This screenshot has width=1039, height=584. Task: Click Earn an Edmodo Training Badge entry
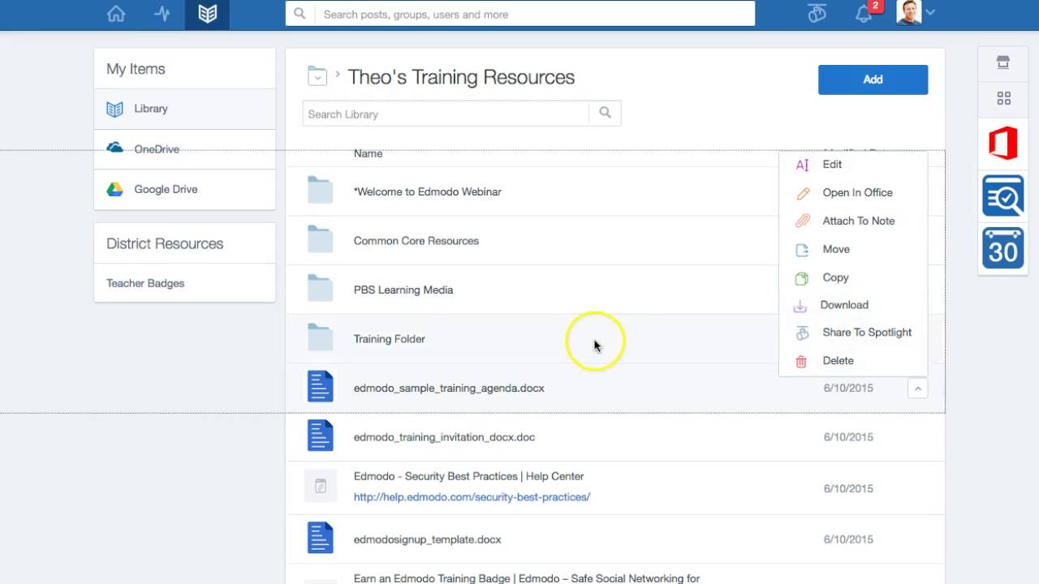pos(527,578)
